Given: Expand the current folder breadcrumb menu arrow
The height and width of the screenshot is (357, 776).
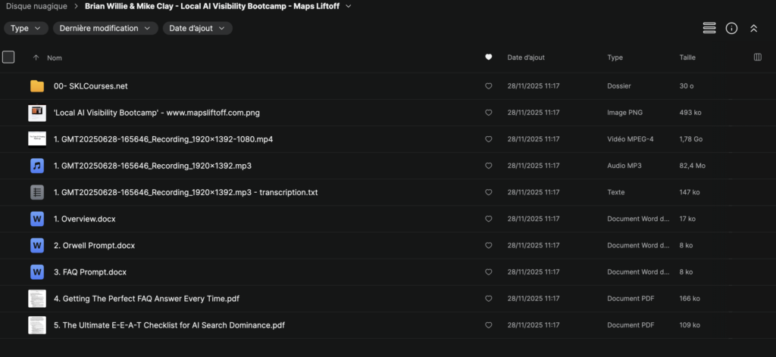Looking at the screenshot, I should tap(348, 6).
